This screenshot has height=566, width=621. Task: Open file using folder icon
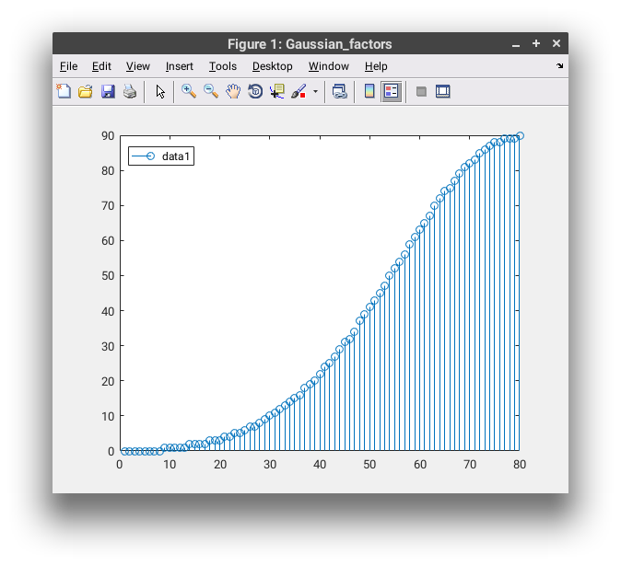coord(86,91)
